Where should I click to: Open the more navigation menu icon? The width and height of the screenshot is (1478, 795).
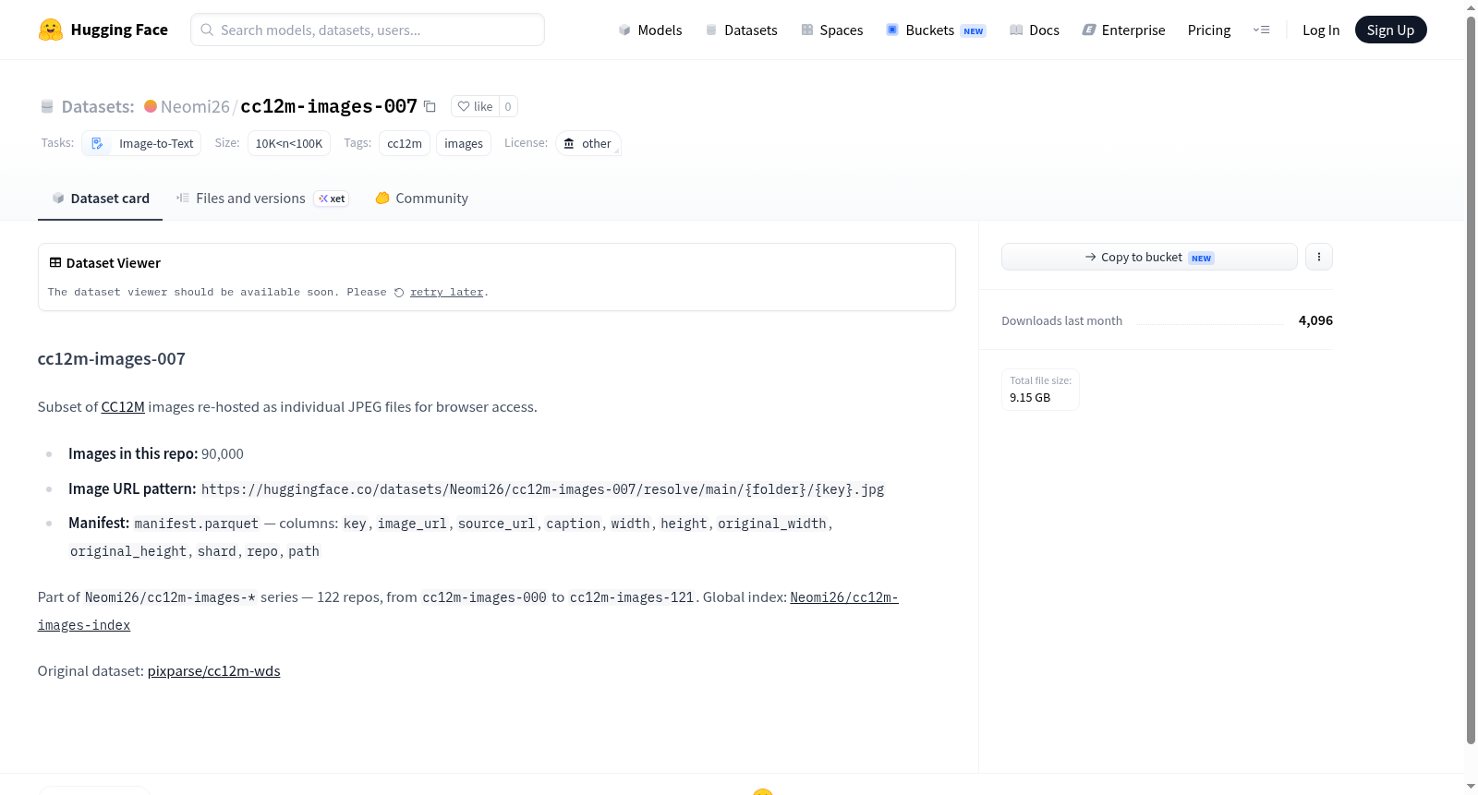click(1261, 30)
